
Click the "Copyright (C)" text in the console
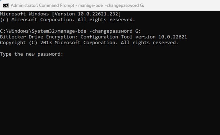pos(19,42)
